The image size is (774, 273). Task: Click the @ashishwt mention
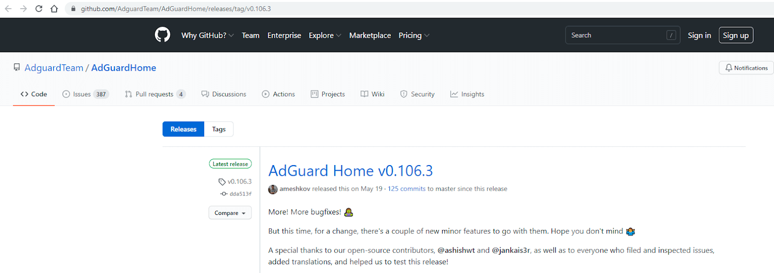456,250
